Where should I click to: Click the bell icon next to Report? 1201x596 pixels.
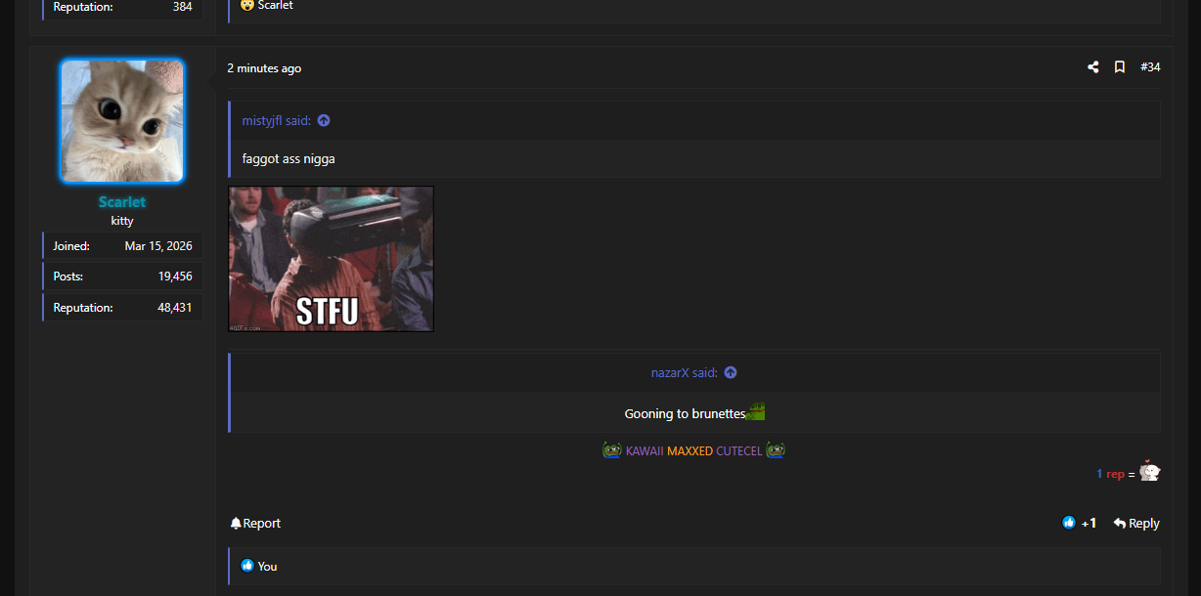[236, 523]
